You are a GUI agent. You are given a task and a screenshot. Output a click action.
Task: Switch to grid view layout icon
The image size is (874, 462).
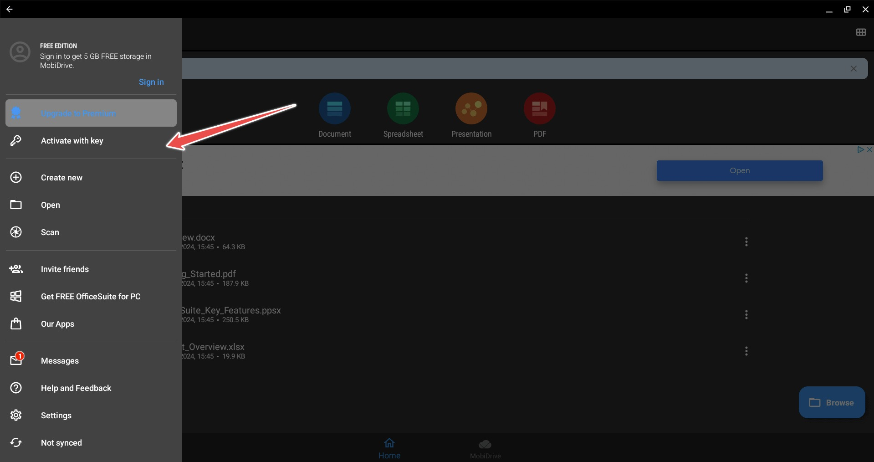860,32
